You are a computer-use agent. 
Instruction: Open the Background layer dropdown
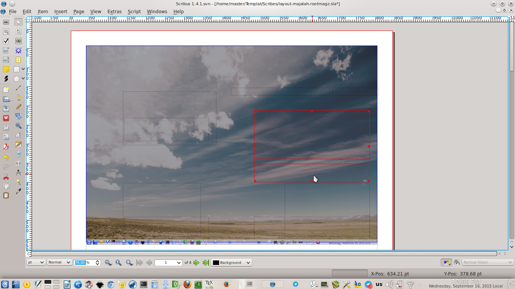(x=231, y=262)
